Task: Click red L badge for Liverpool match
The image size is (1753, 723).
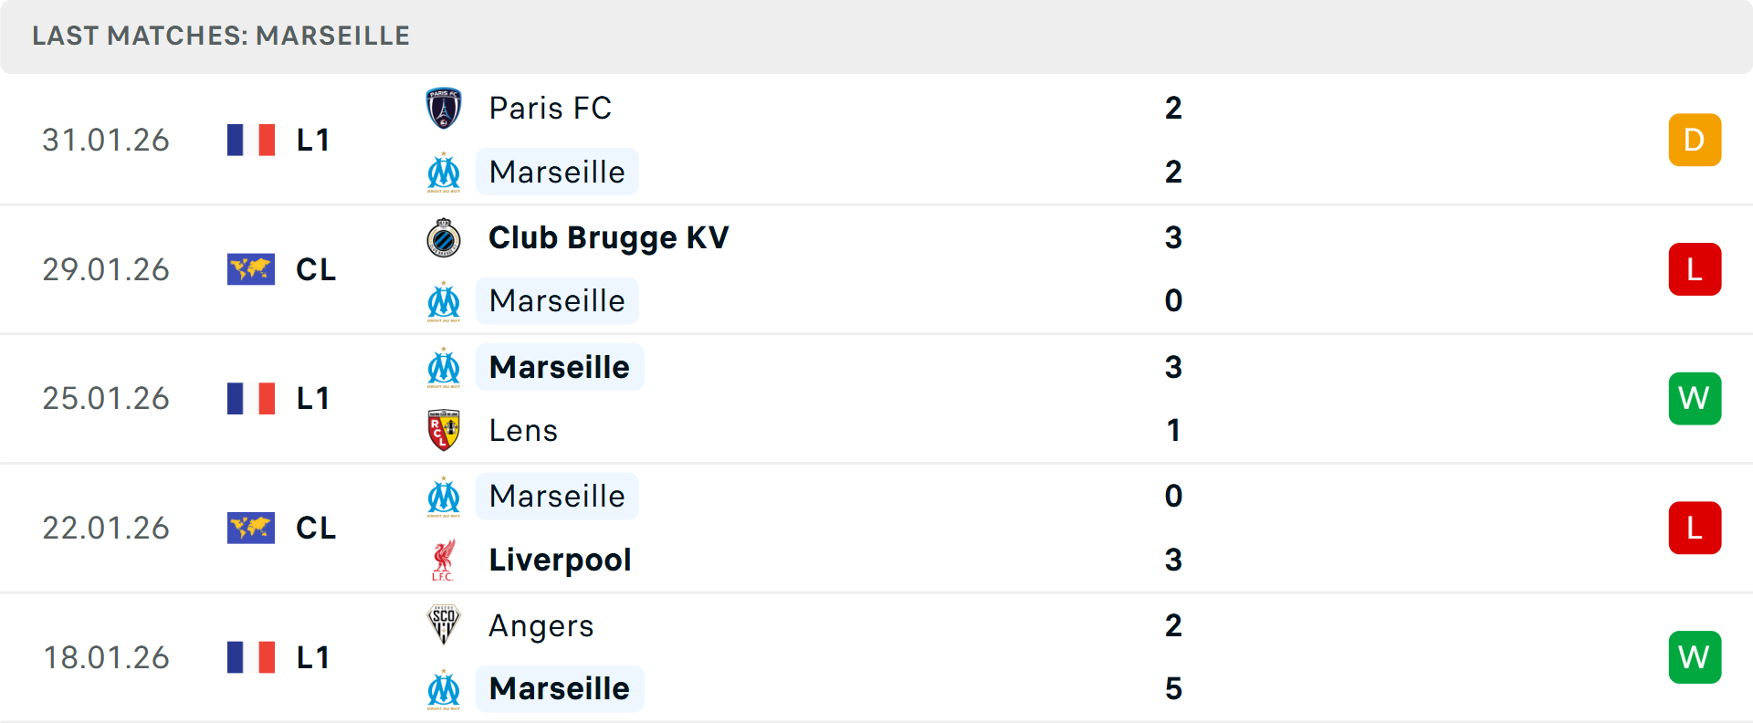Action: pos(1695,529)
